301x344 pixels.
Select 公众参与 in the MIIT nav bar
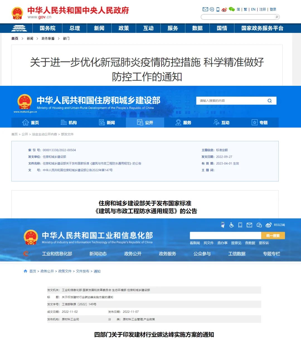coord(202,253)
